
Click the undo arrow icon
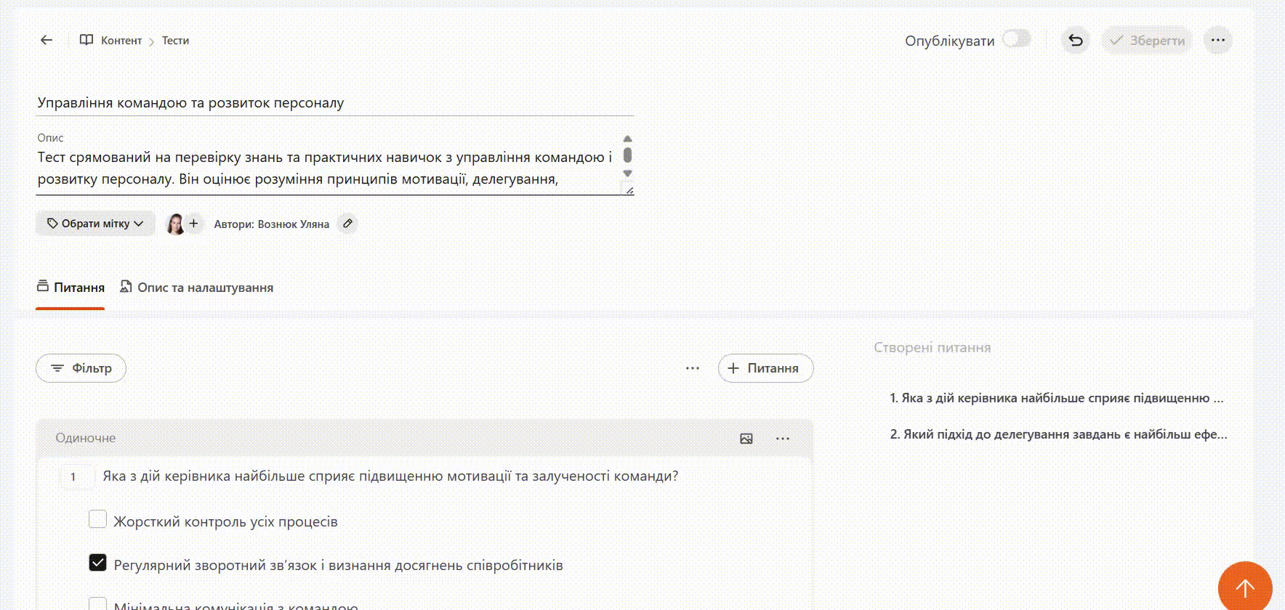1076,41
